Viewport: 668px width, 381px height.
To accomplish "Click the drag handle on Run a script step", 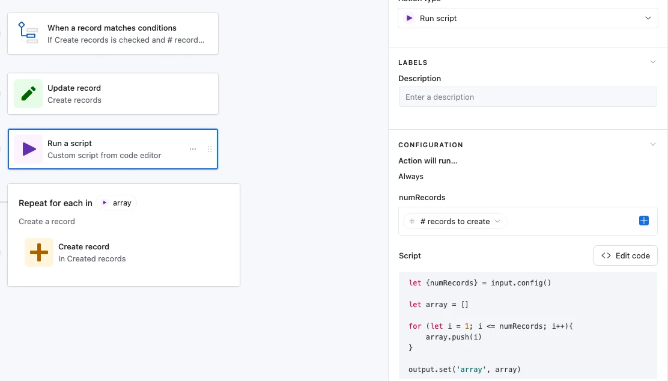I will tap(210, 149).
